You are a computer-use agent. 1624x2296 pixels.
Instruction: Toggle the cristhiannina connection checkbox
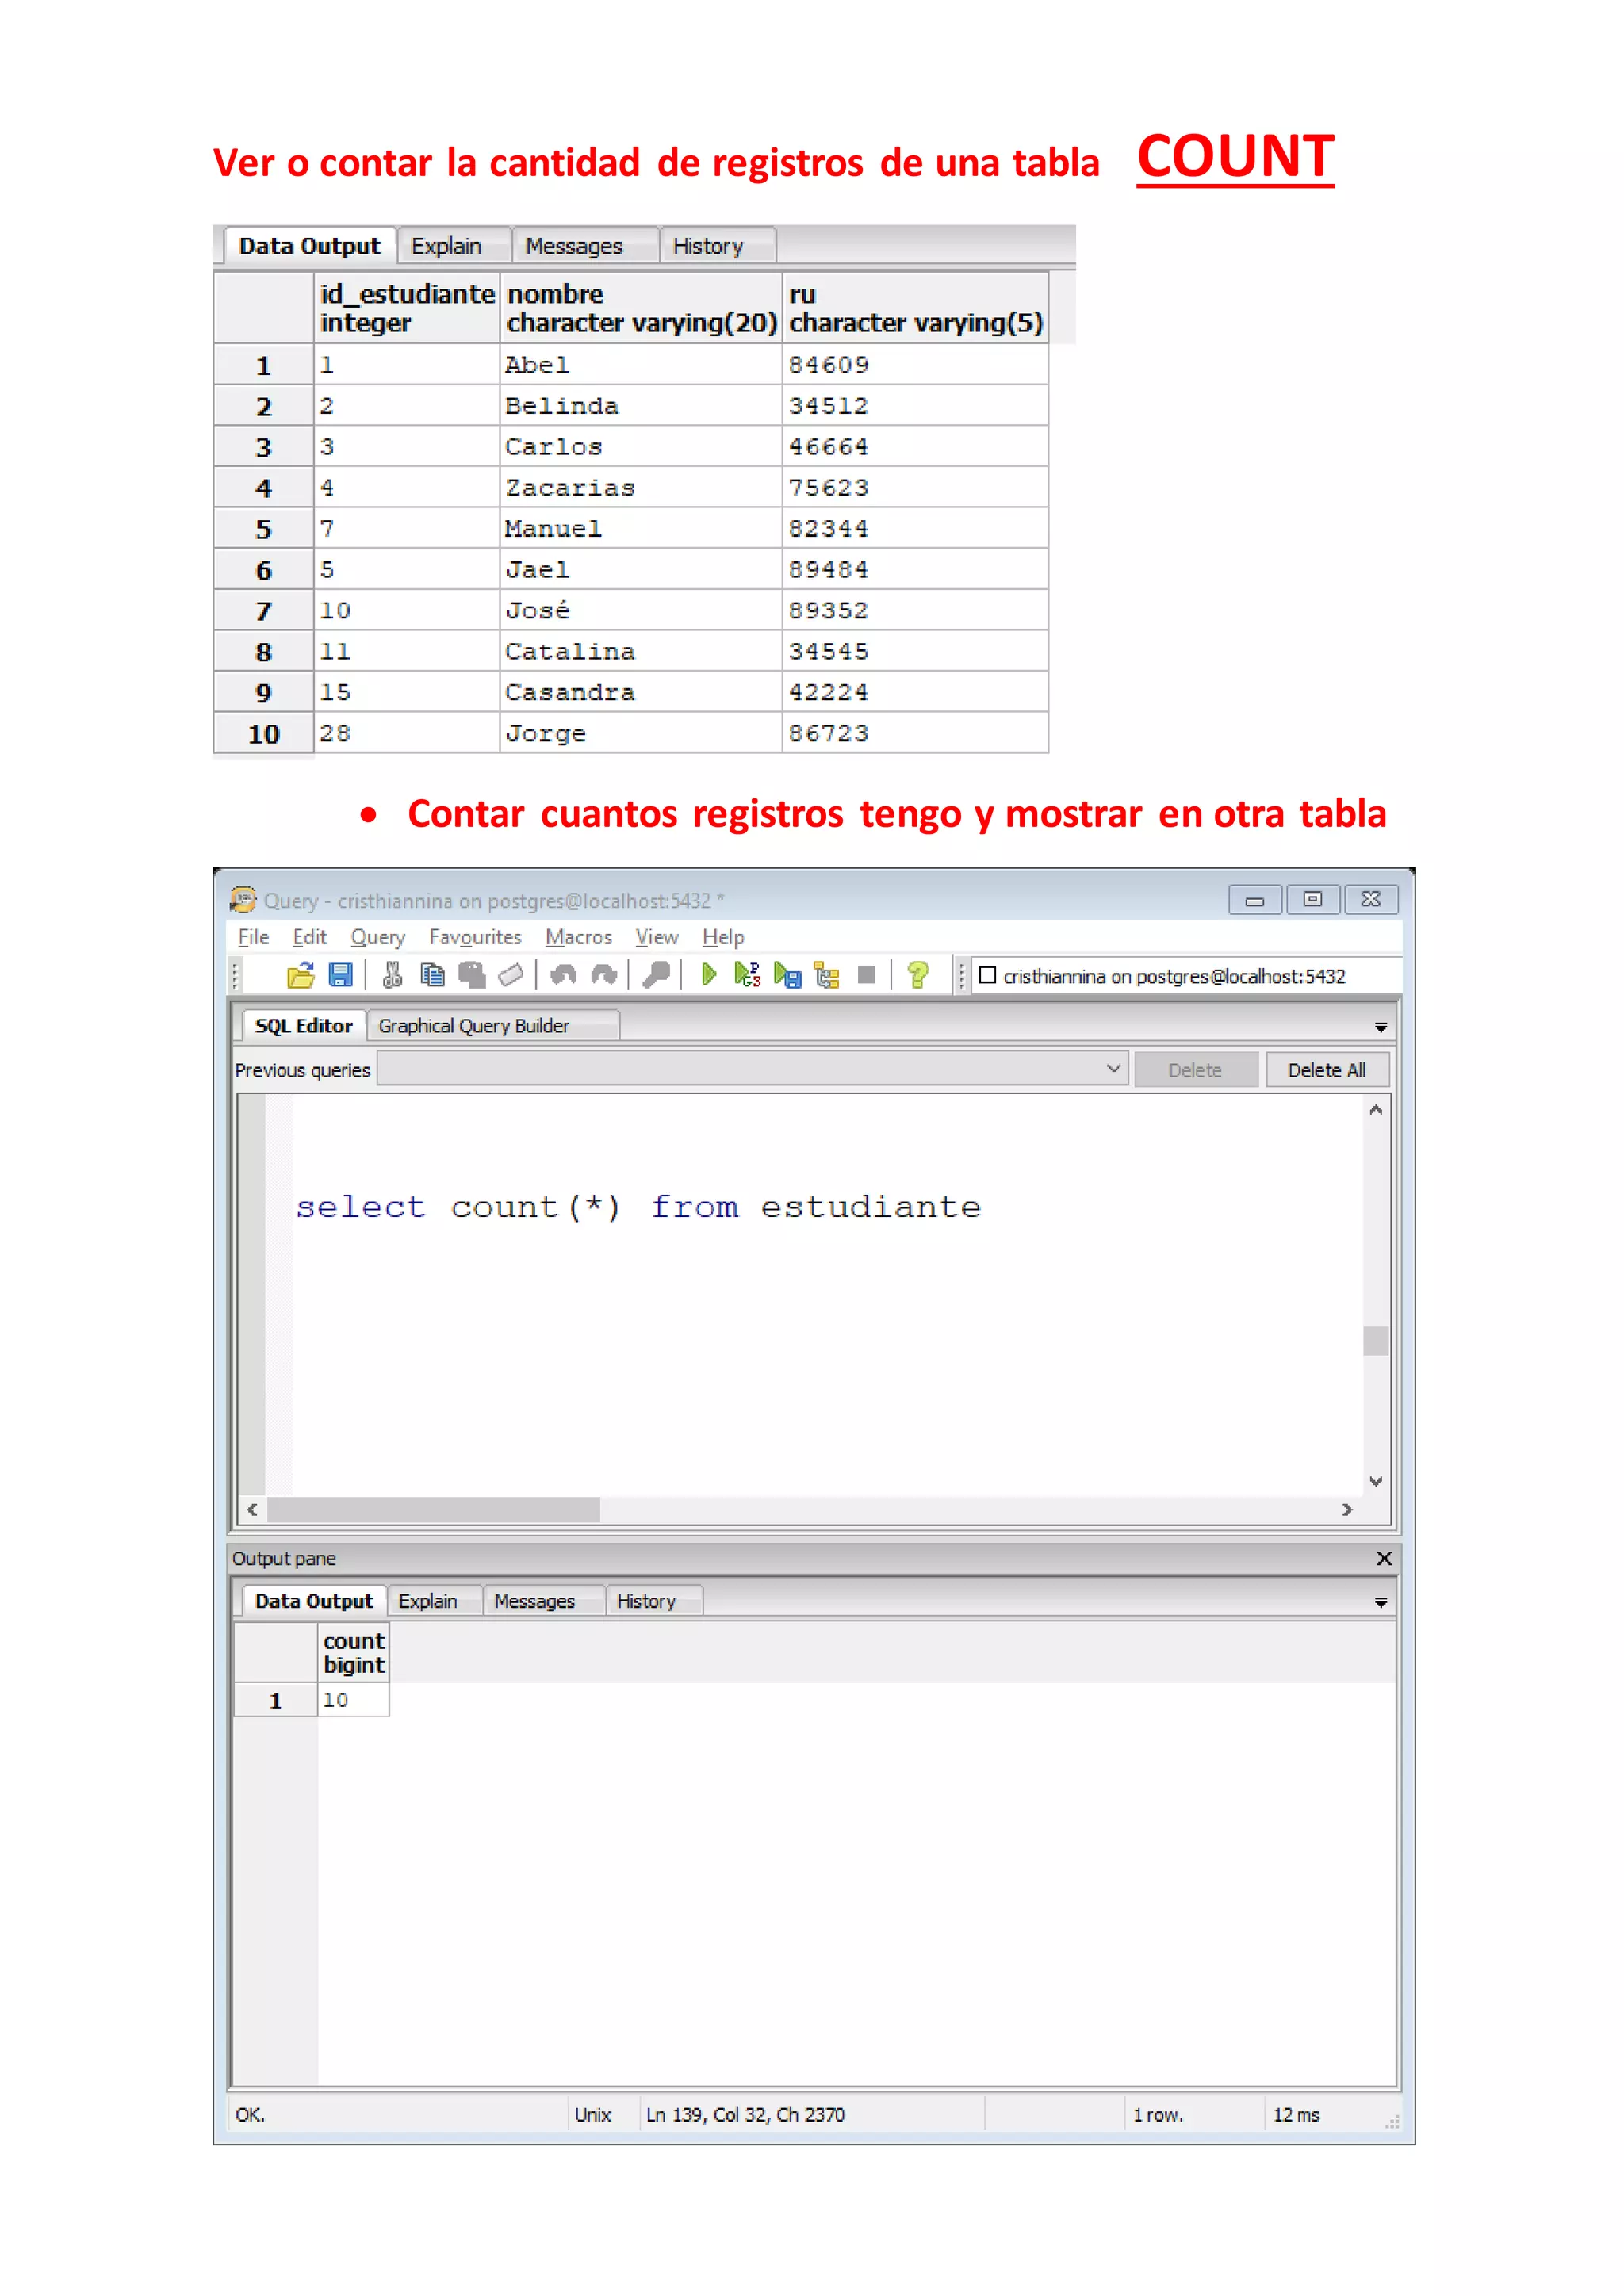(x=987, y=975)
